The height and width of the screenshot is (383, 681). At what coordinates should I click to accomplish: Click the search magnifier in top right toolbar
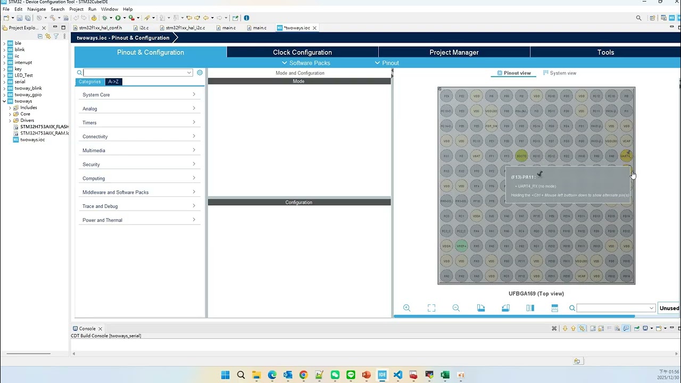click(639, 18)
